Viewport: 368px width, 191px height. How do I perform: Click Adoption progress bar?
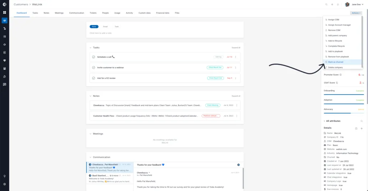coord(344,104)
